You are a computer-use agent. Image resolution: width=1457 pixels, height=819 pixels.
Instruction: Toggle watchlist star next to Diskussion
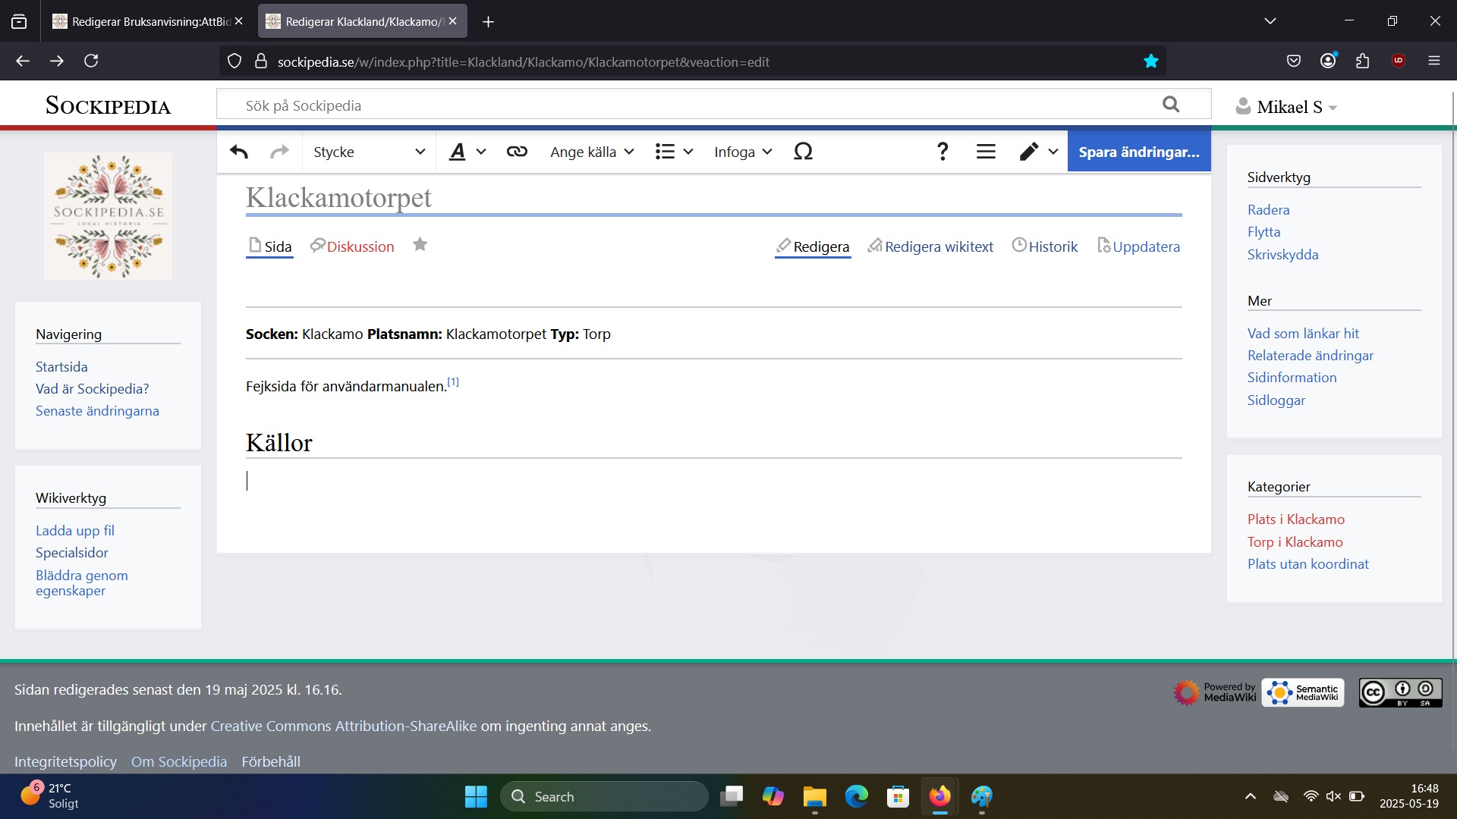(x=420, y=245)
